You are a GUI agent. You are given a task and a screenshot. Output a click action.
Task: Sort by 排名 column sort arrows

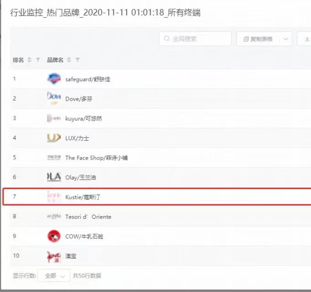pyautogui.click(x=30, y=60)
